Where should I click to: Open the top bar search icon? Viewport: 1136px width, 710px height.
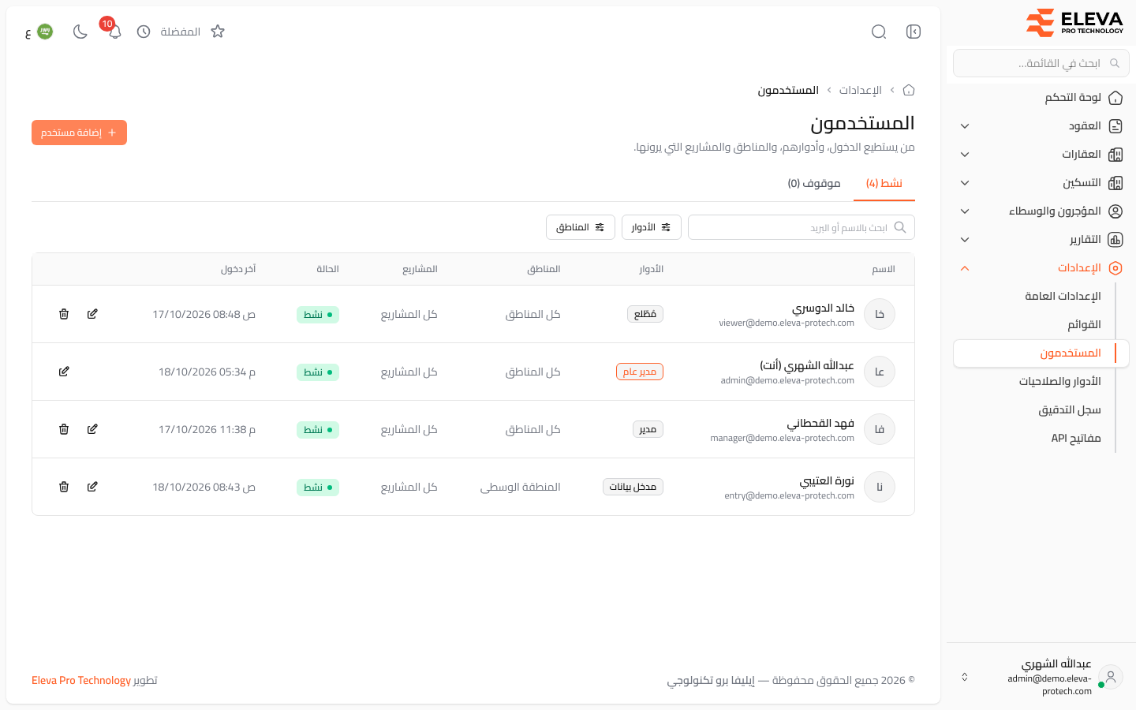[879, 32]
